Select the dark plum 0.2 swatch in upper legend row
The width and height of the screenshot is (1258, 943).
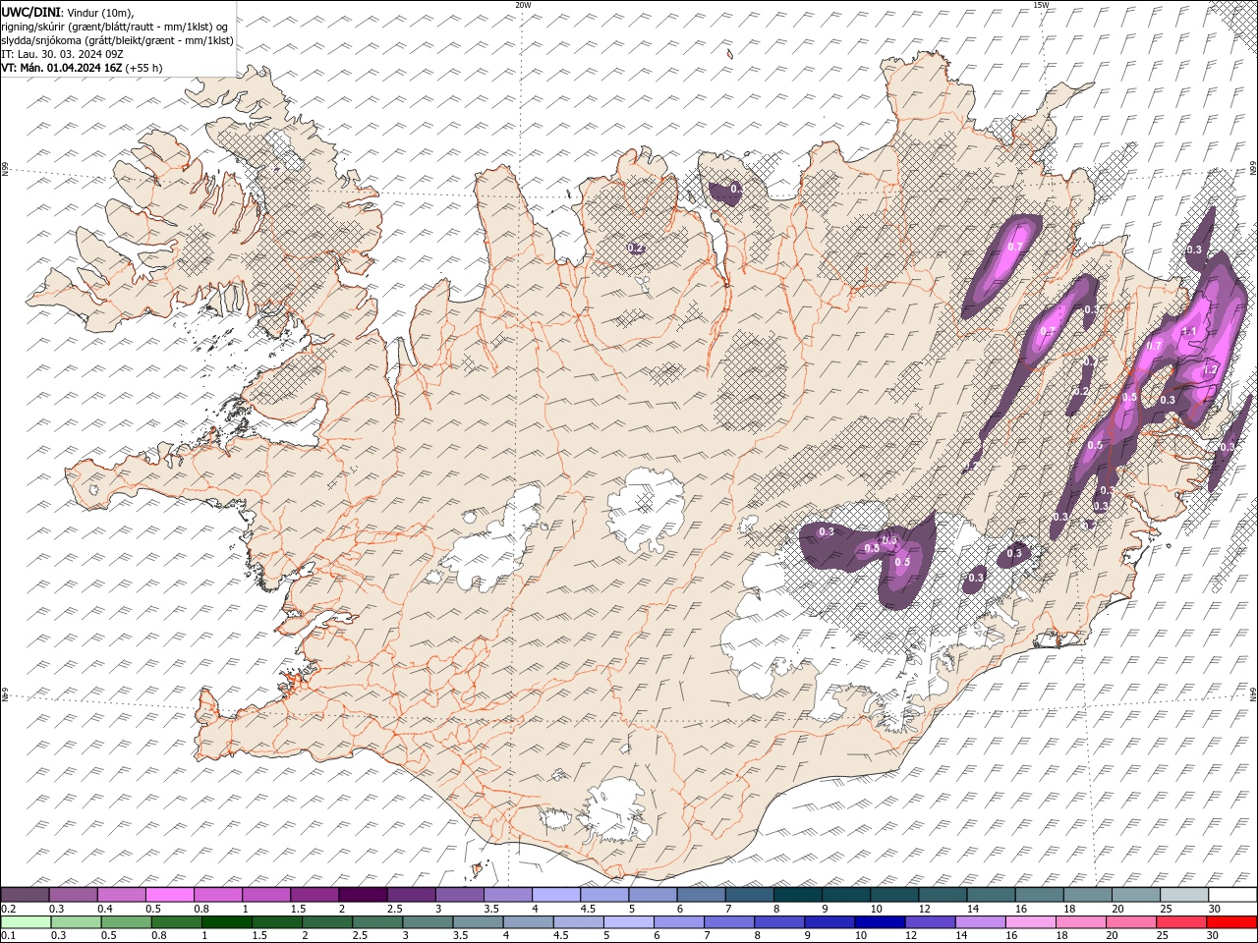point(25,894)
